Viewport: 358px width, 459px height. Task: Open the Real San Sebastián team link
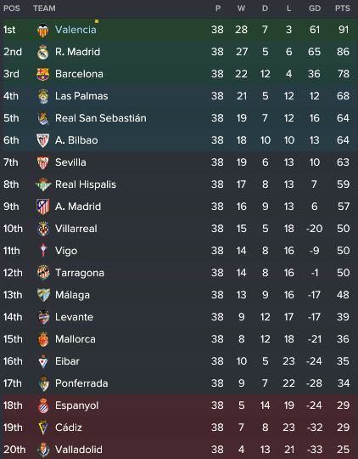click(x=101, y=118)
